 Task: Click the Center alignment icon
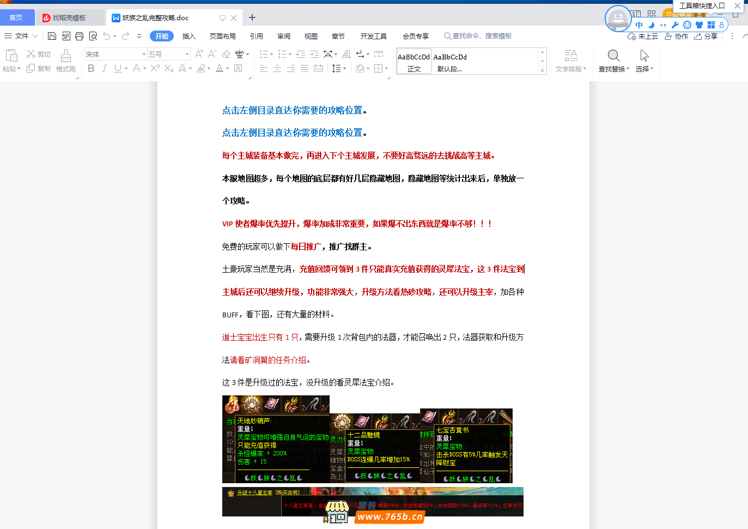277,69
